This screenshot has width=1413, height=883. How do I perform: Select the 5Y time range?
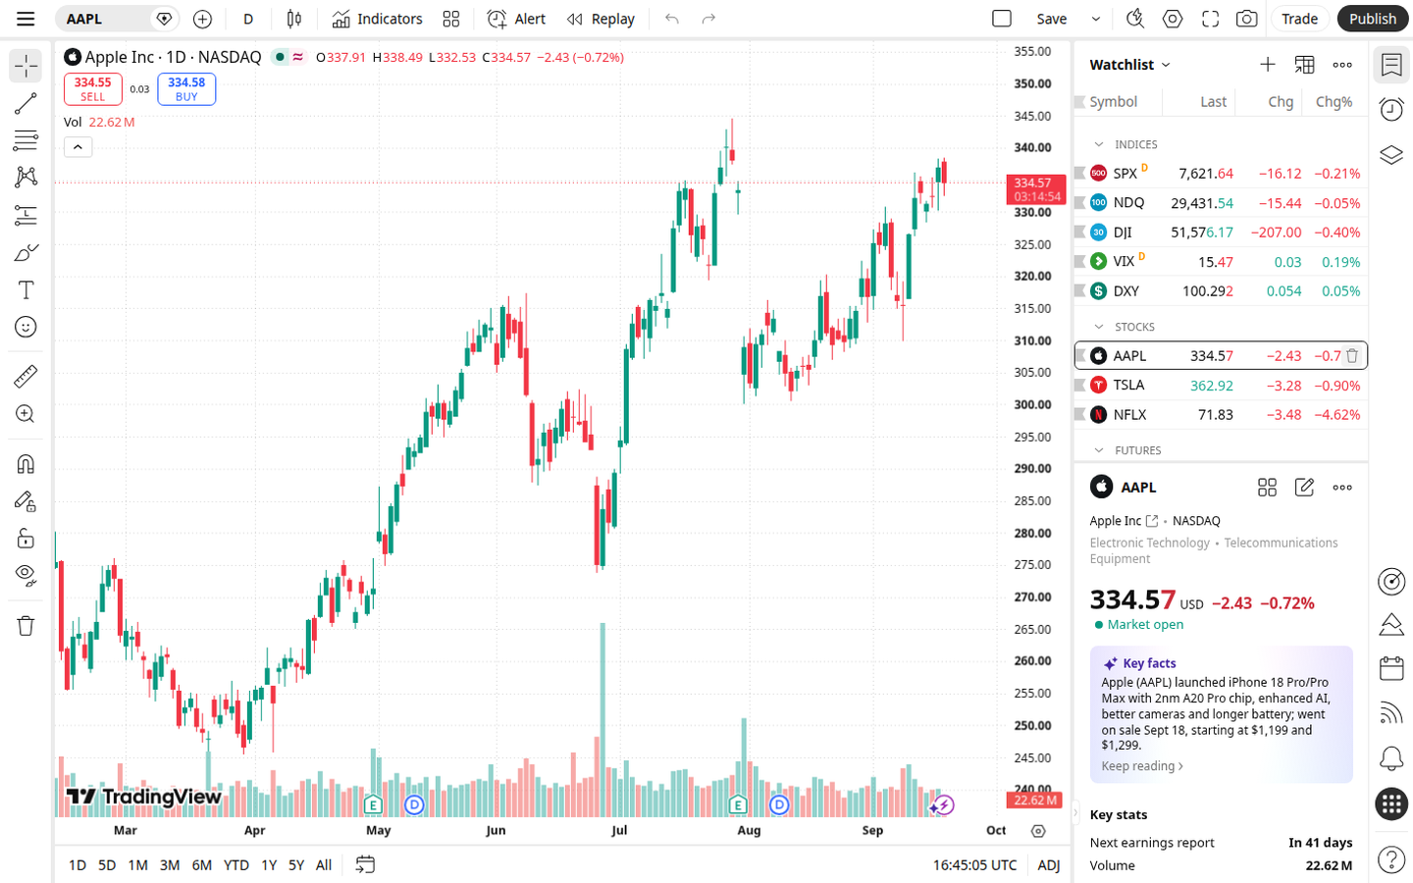(x=296, y=865)
